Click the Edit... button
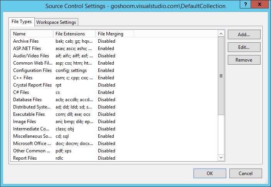The width and height of the screenshot is (271, 187). [x=244, y=47]
